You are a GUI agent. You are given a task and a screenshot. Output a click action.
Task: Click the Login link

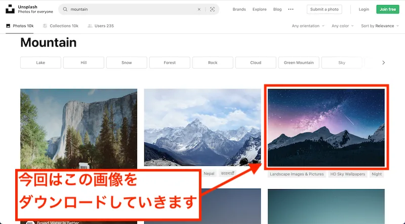point(363,9)
